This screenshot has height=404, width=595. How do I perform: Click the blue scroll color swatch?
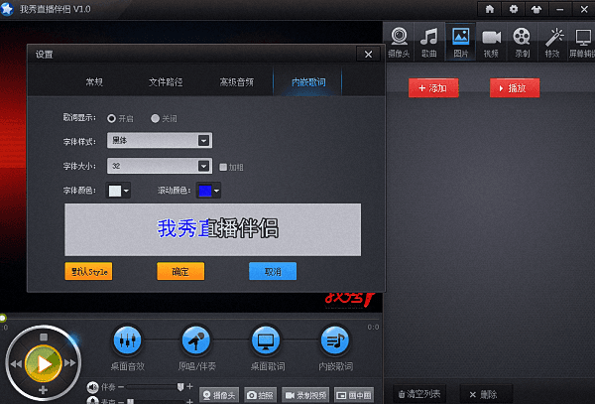205,191
